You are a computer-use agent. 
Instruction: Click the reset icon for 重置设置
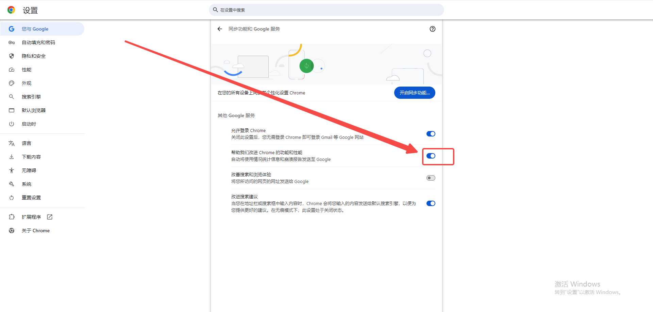coord(12,198)
